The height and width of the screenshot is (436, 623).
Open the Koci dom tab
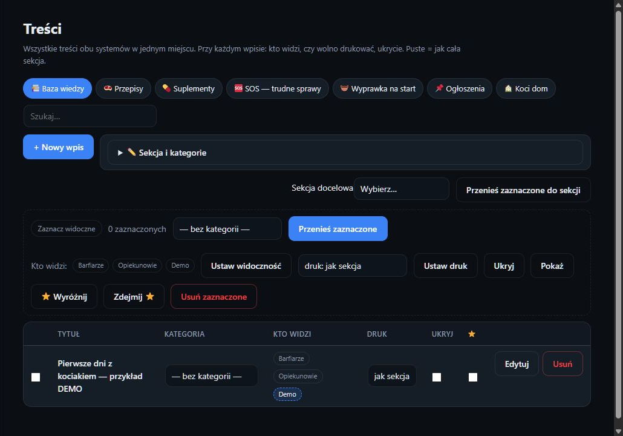526,88
